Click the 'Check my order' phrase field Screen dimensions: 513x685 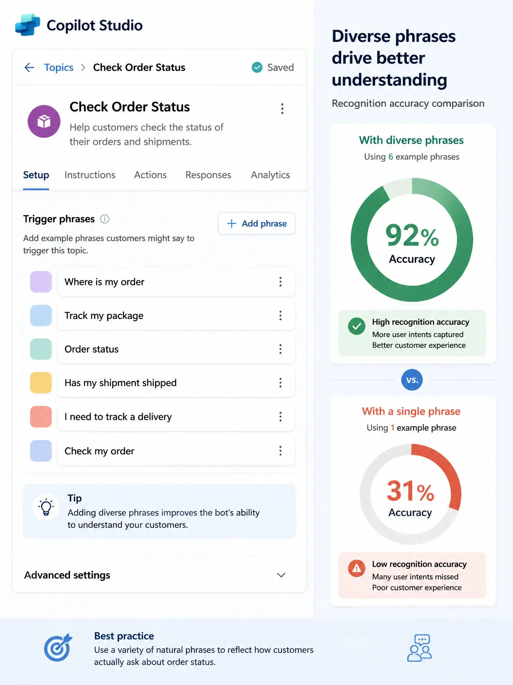(x=176, y=451)
